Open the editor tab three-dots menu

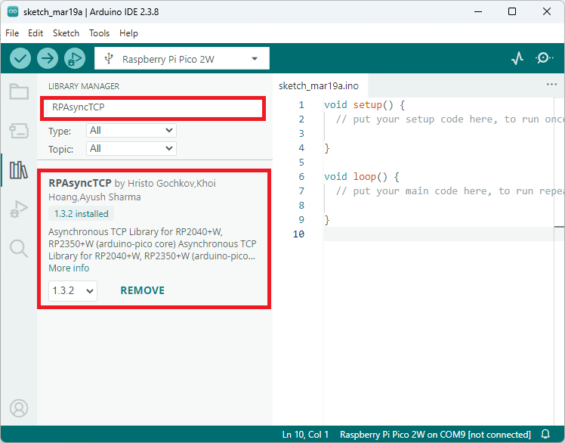(551, 85)
